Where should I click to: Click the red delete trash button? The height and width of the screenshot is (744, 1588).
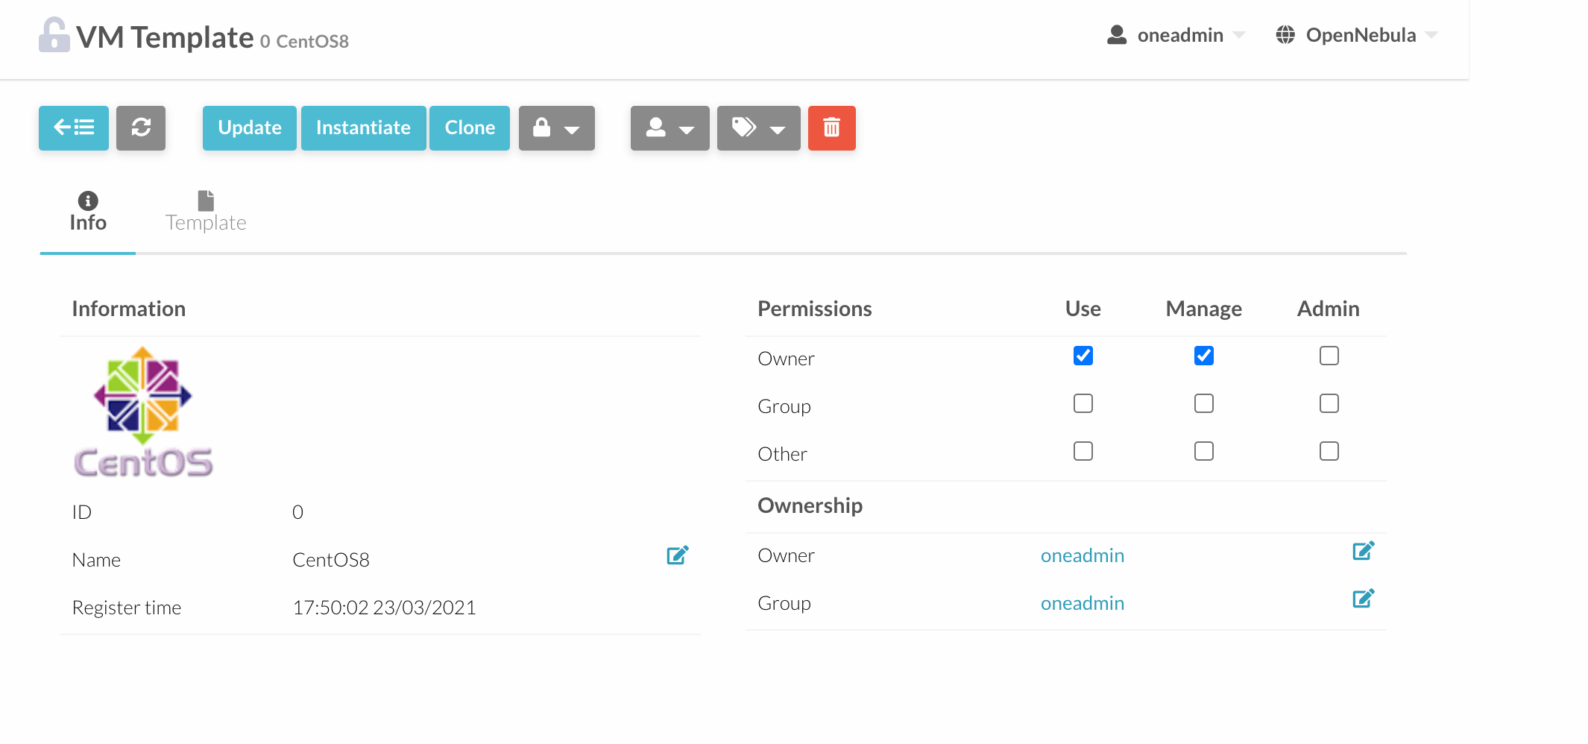[832, 128]
